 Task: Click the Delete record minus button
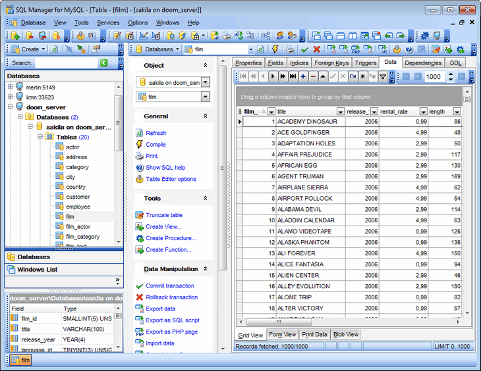tap(313, 76)
